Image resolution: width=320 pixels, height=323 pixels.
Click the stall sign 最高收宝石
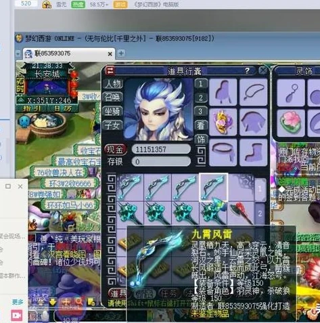click(x=77, y=162)
